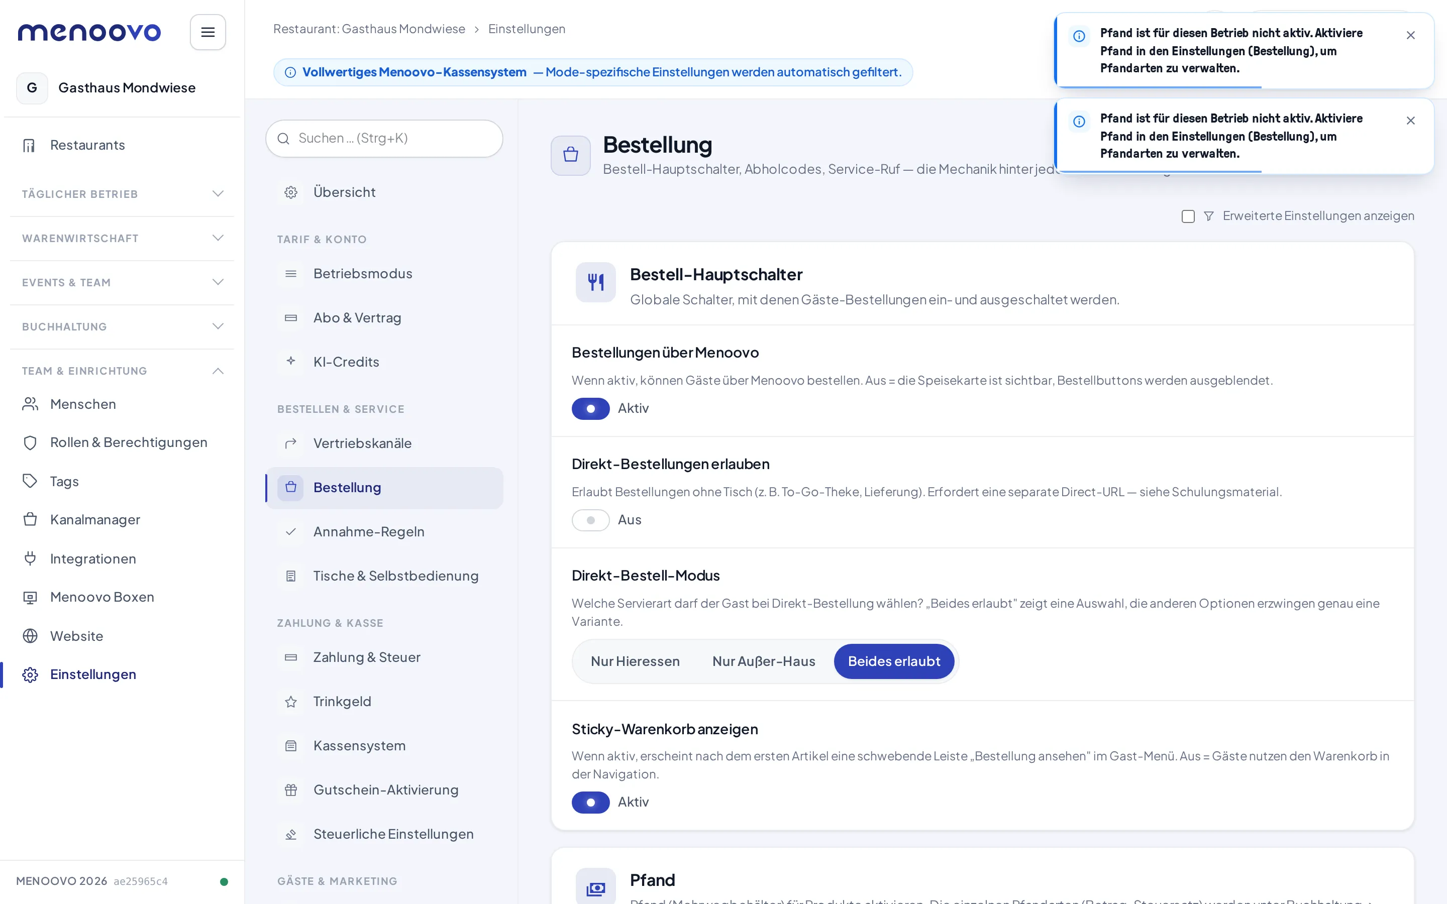The height and width of the screenshot is (904, 1447).
Task: Open the Kassensystem settings page
Action: 384,746
